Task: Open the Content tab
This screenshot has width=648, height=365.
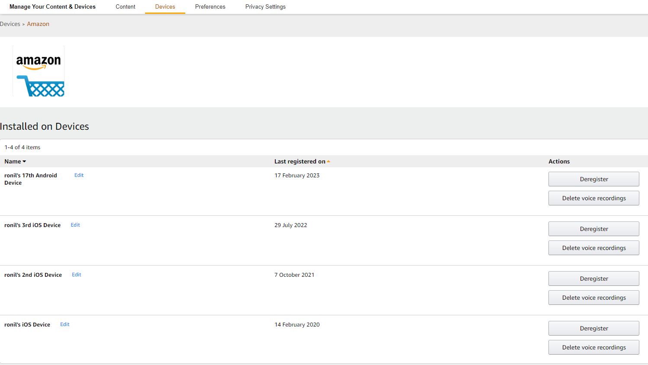Action: pyautogui.click(x=125, y=7)
